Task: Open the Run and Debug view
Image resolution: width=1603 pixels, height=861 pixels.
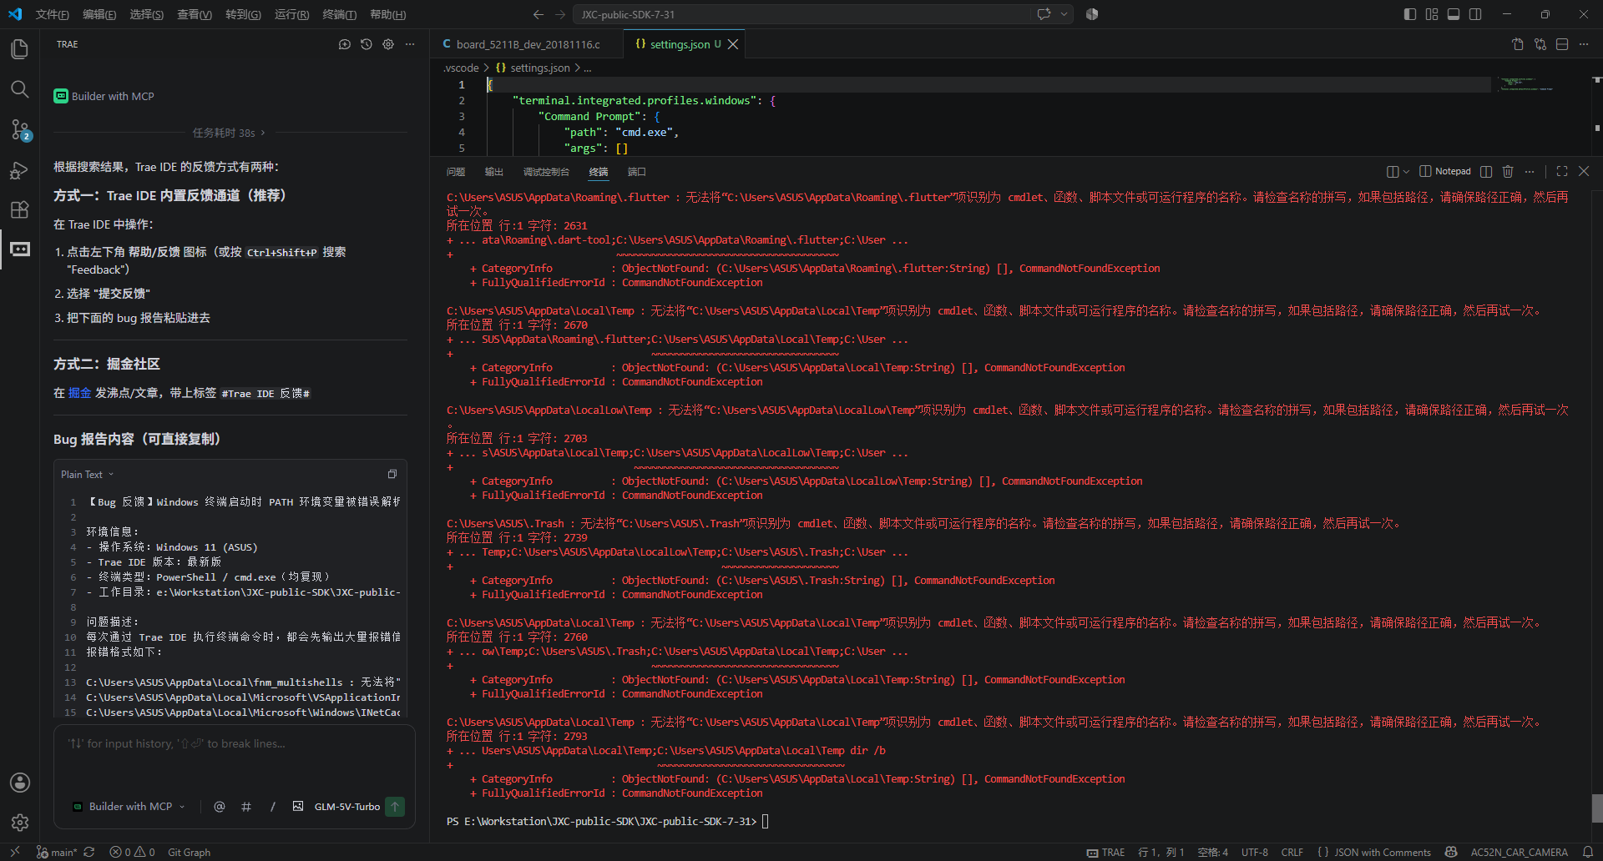Action: [x=20, y=169]
